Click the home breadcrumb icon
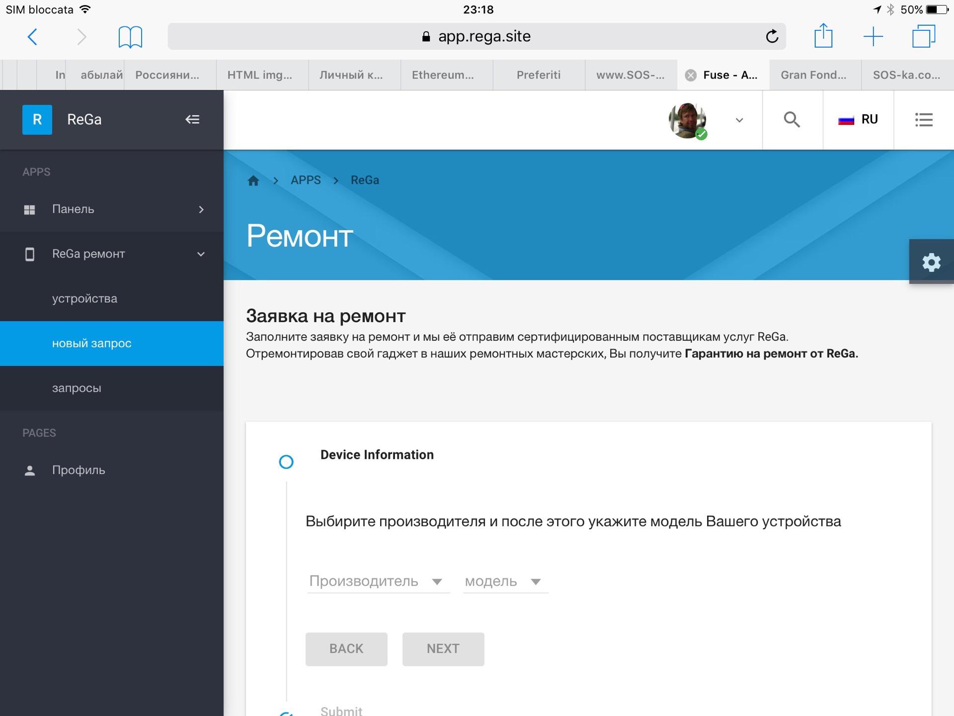Image resolution: width=954 pixels, height=716 pixels. pos(253,180)
